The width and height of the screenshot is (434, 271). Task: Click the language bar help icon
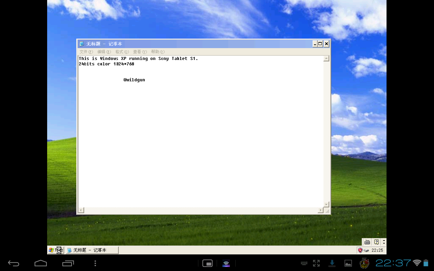tap(376, 242)
